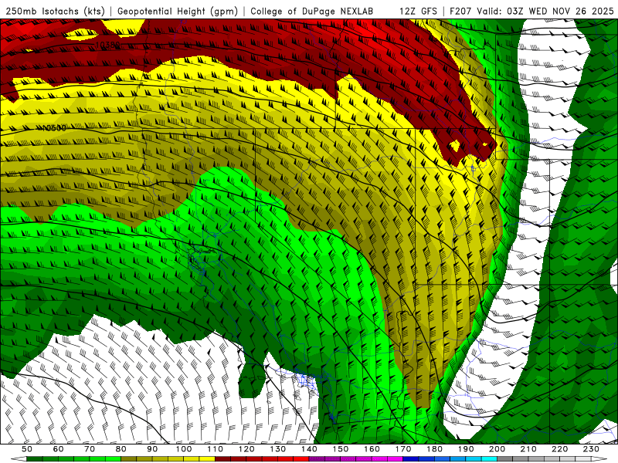Click the '220' value on the color scale
Viewport: 618px width, 463px height.
pyautogui.click(x=559, y=449)
